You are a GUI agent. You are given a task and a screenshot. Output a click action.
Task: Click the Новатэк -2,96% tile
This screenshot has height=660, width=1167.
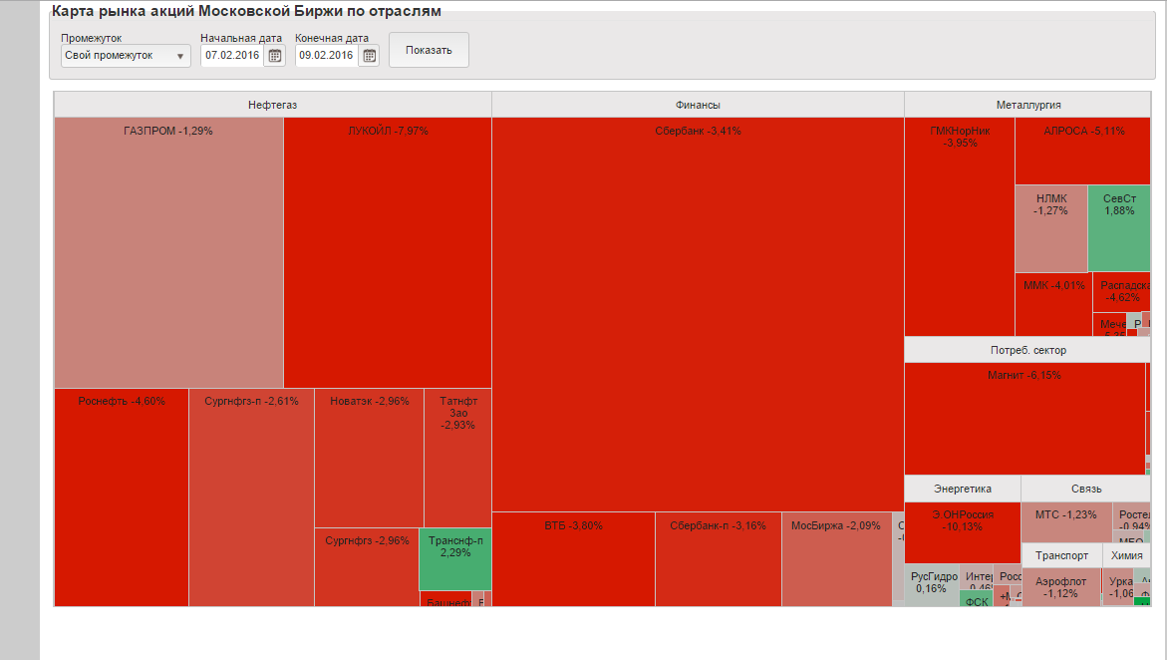(x=369, y=459)
